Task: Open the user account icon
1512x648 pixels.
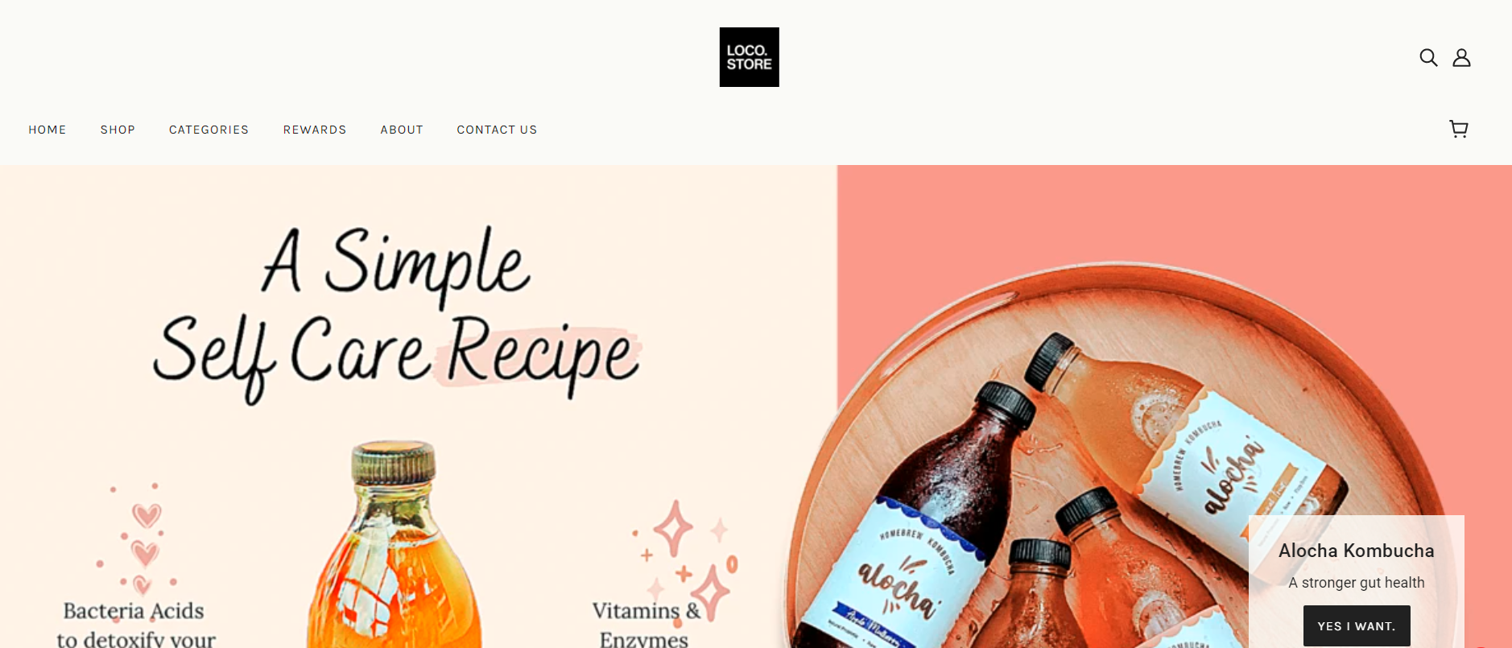Action: pos(1461,57)
